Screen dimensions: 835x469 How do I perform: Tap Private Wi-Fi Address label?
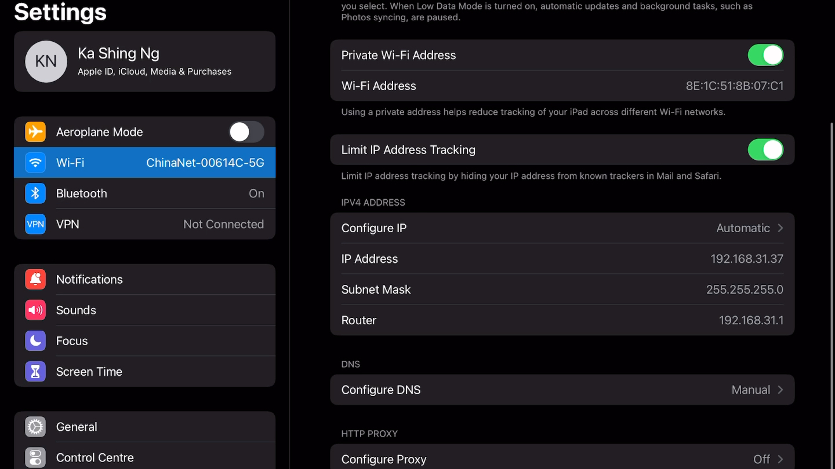pyautogui.click(x=398, y=55)
